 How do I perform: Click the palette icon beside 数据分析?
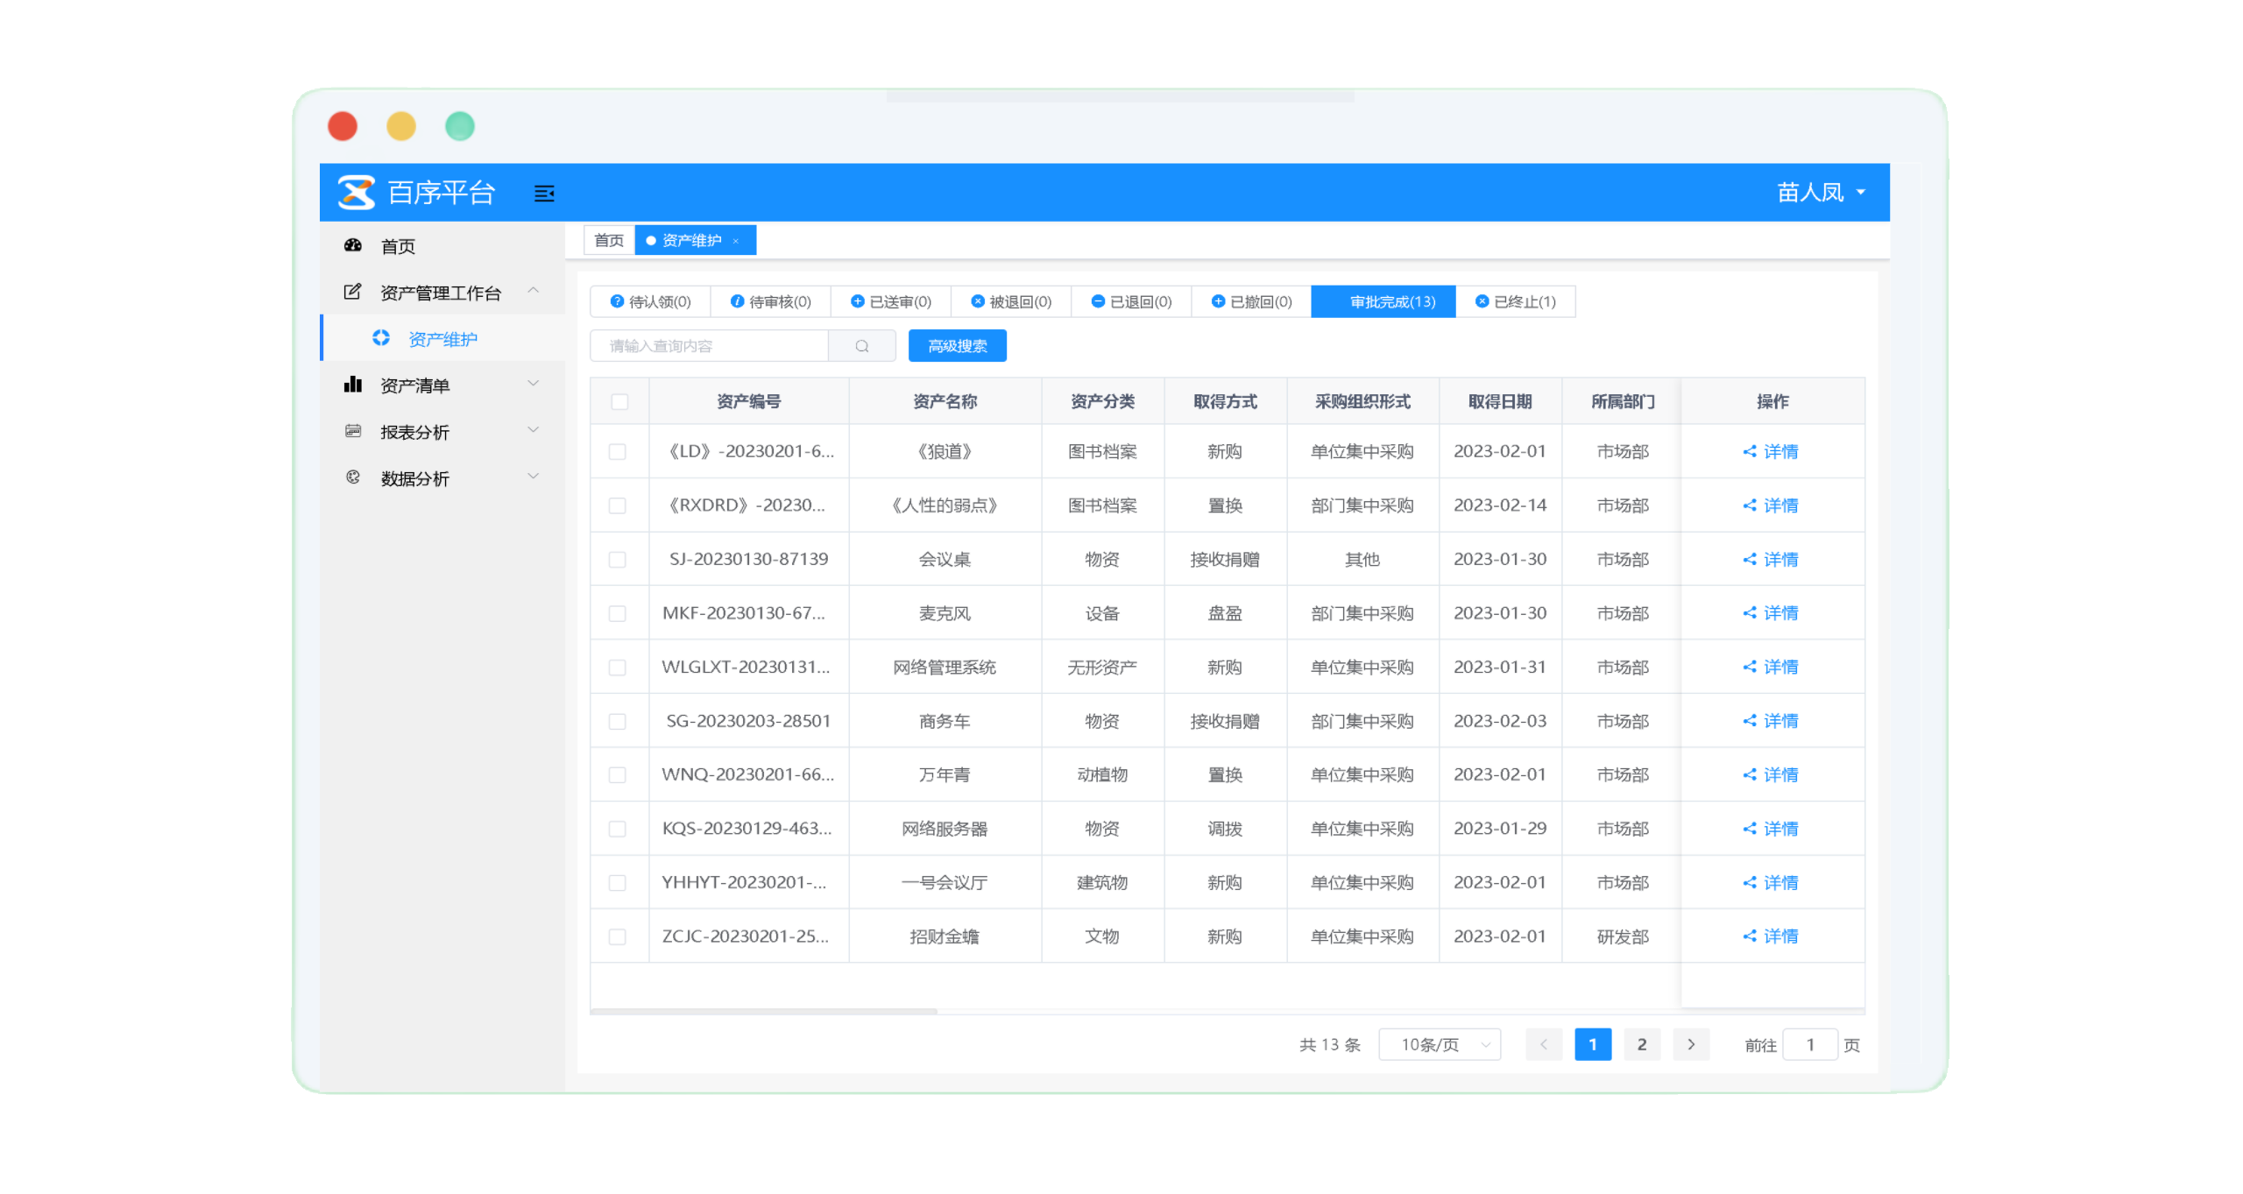pyautogui.click(x=352, y=477)
